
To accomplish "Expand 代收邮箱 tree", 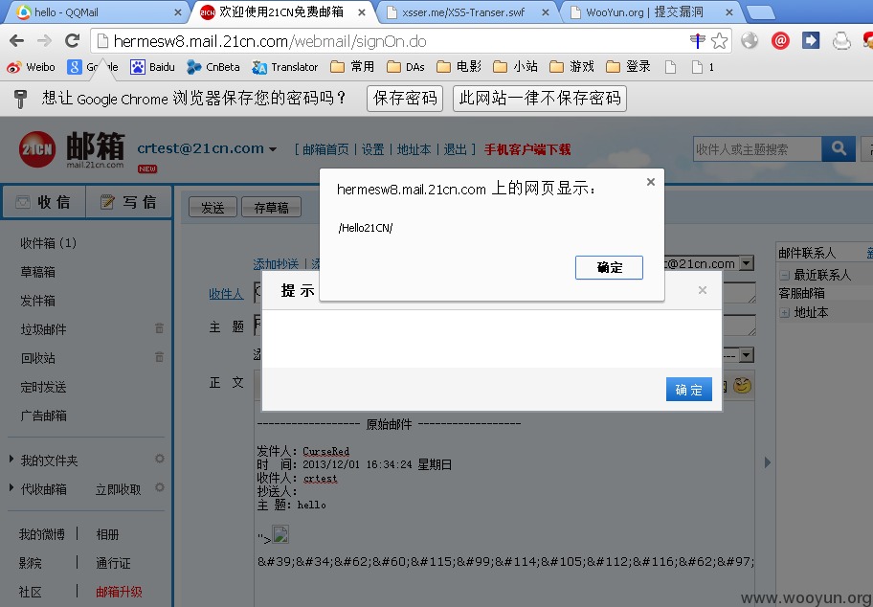I will click(x=11, y=488).
